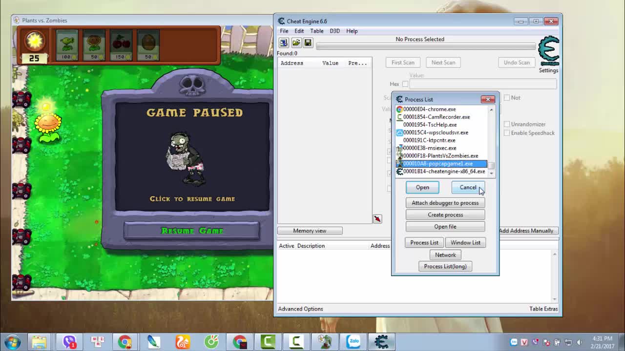The image size is (625, 351).
Task: Switch to Cheat Engine taskbar icon
Action: (x=381, y=342)
